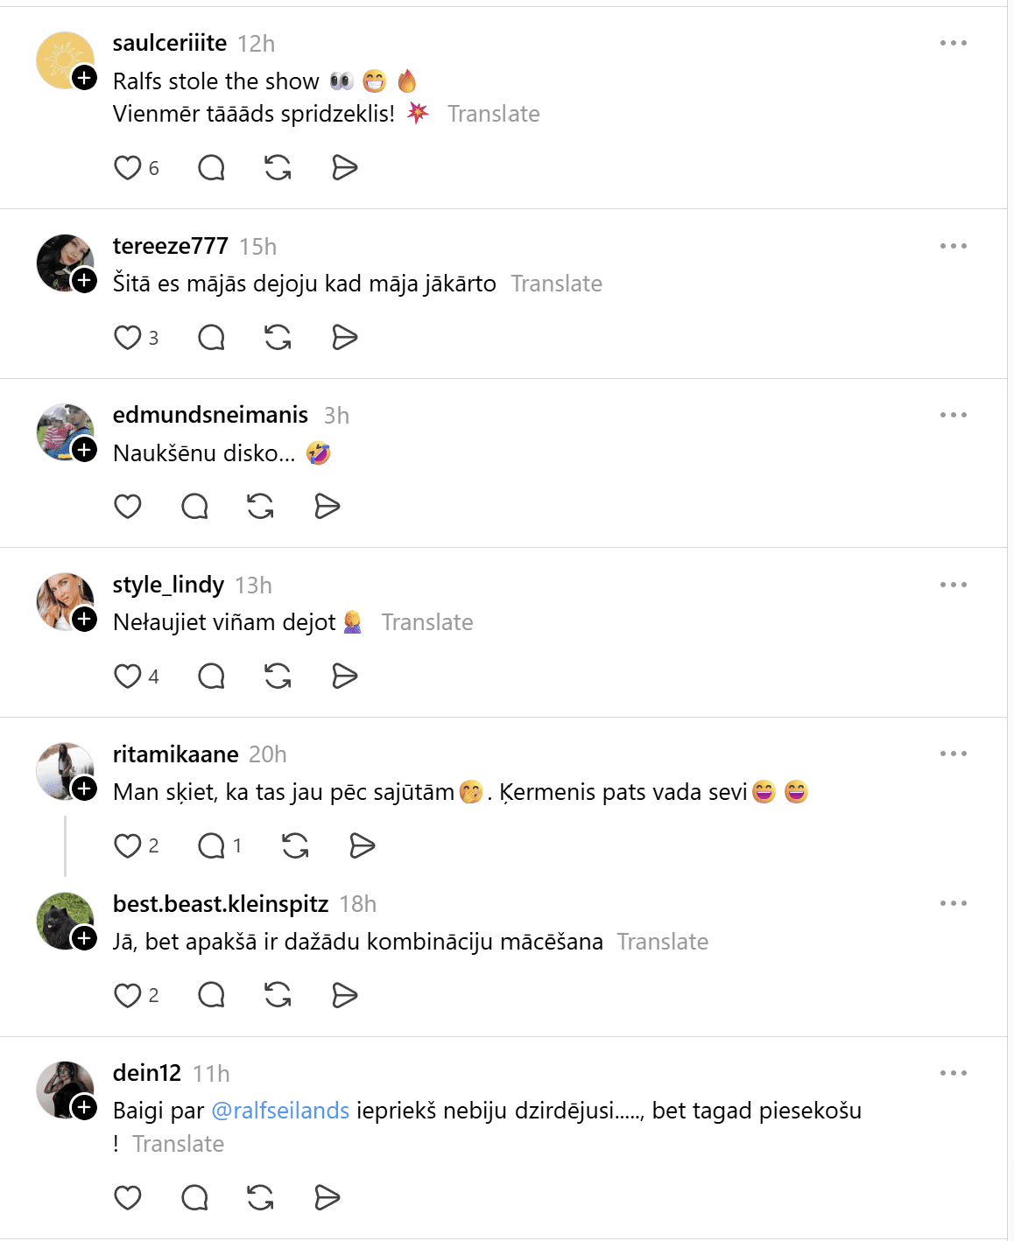Follow style_lindy using avatar plus badge

click(x=84, y=620)
